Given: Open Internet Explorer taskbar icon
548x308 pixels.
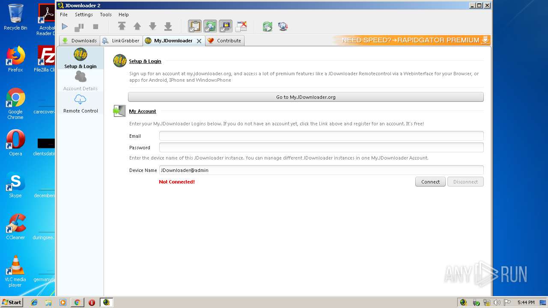Looking at the screenshot, I should pos(34,302).
